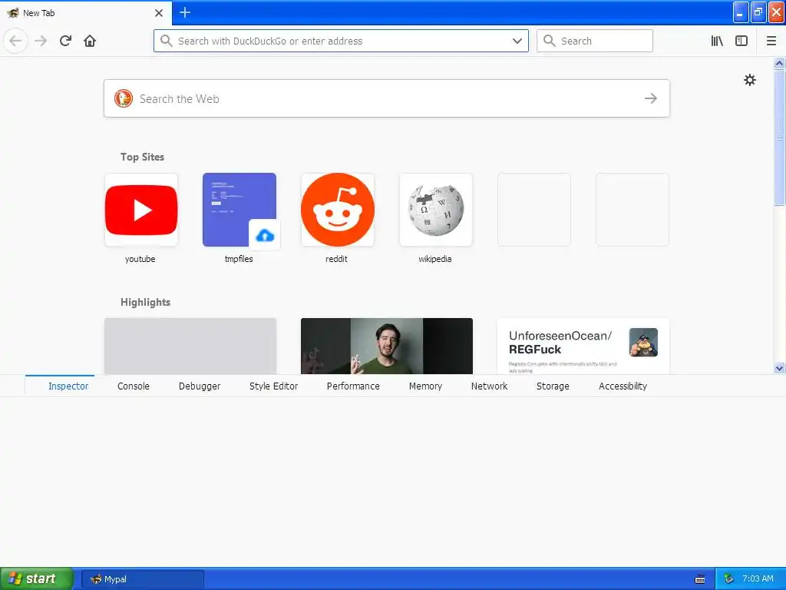
Task: Click the Top Sites heading
Action: [142, 157]
